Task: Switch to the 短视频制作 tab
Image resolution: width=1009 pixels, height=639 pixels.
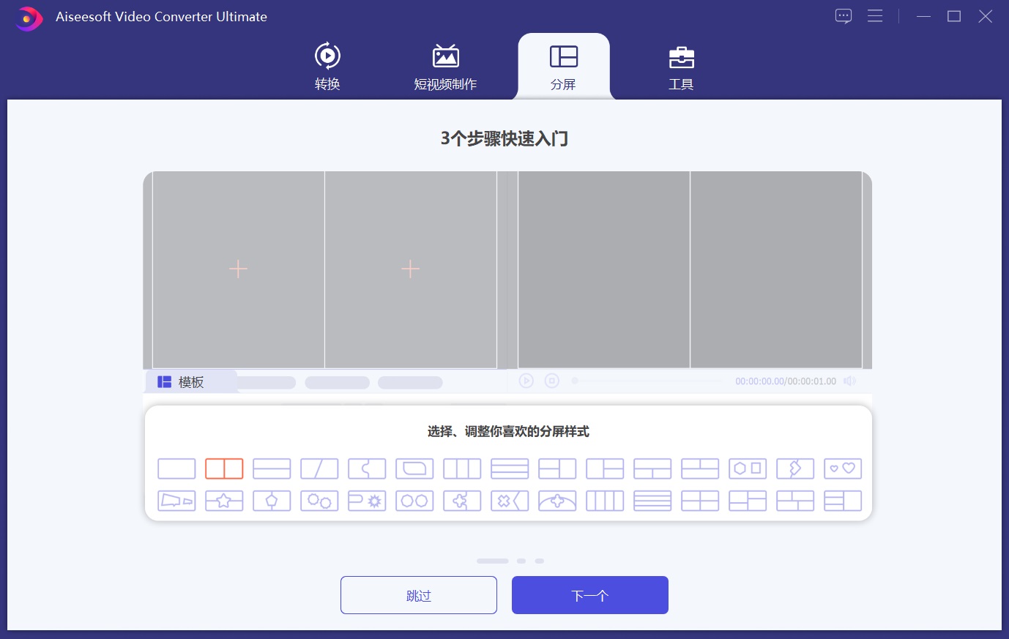Action: pyautogui.click(x=445, y=67)
